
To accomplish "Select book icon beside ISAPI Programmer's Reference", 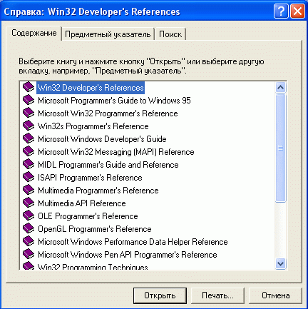I will point(29,177).
